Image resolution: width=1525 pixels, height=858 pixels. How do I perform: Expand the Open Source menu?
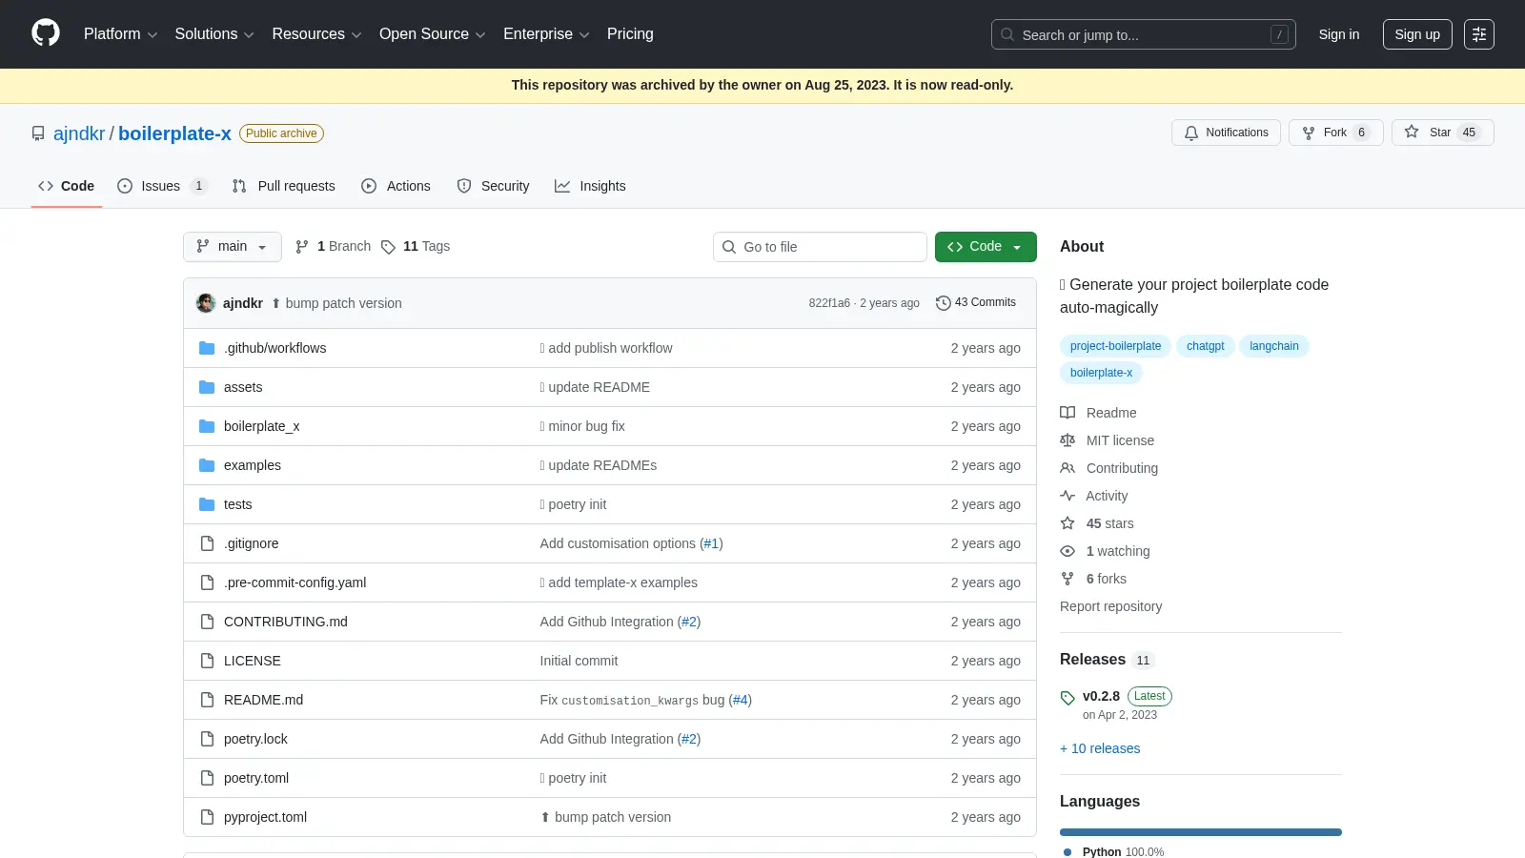pyautogui.click(x=433, y=34)
